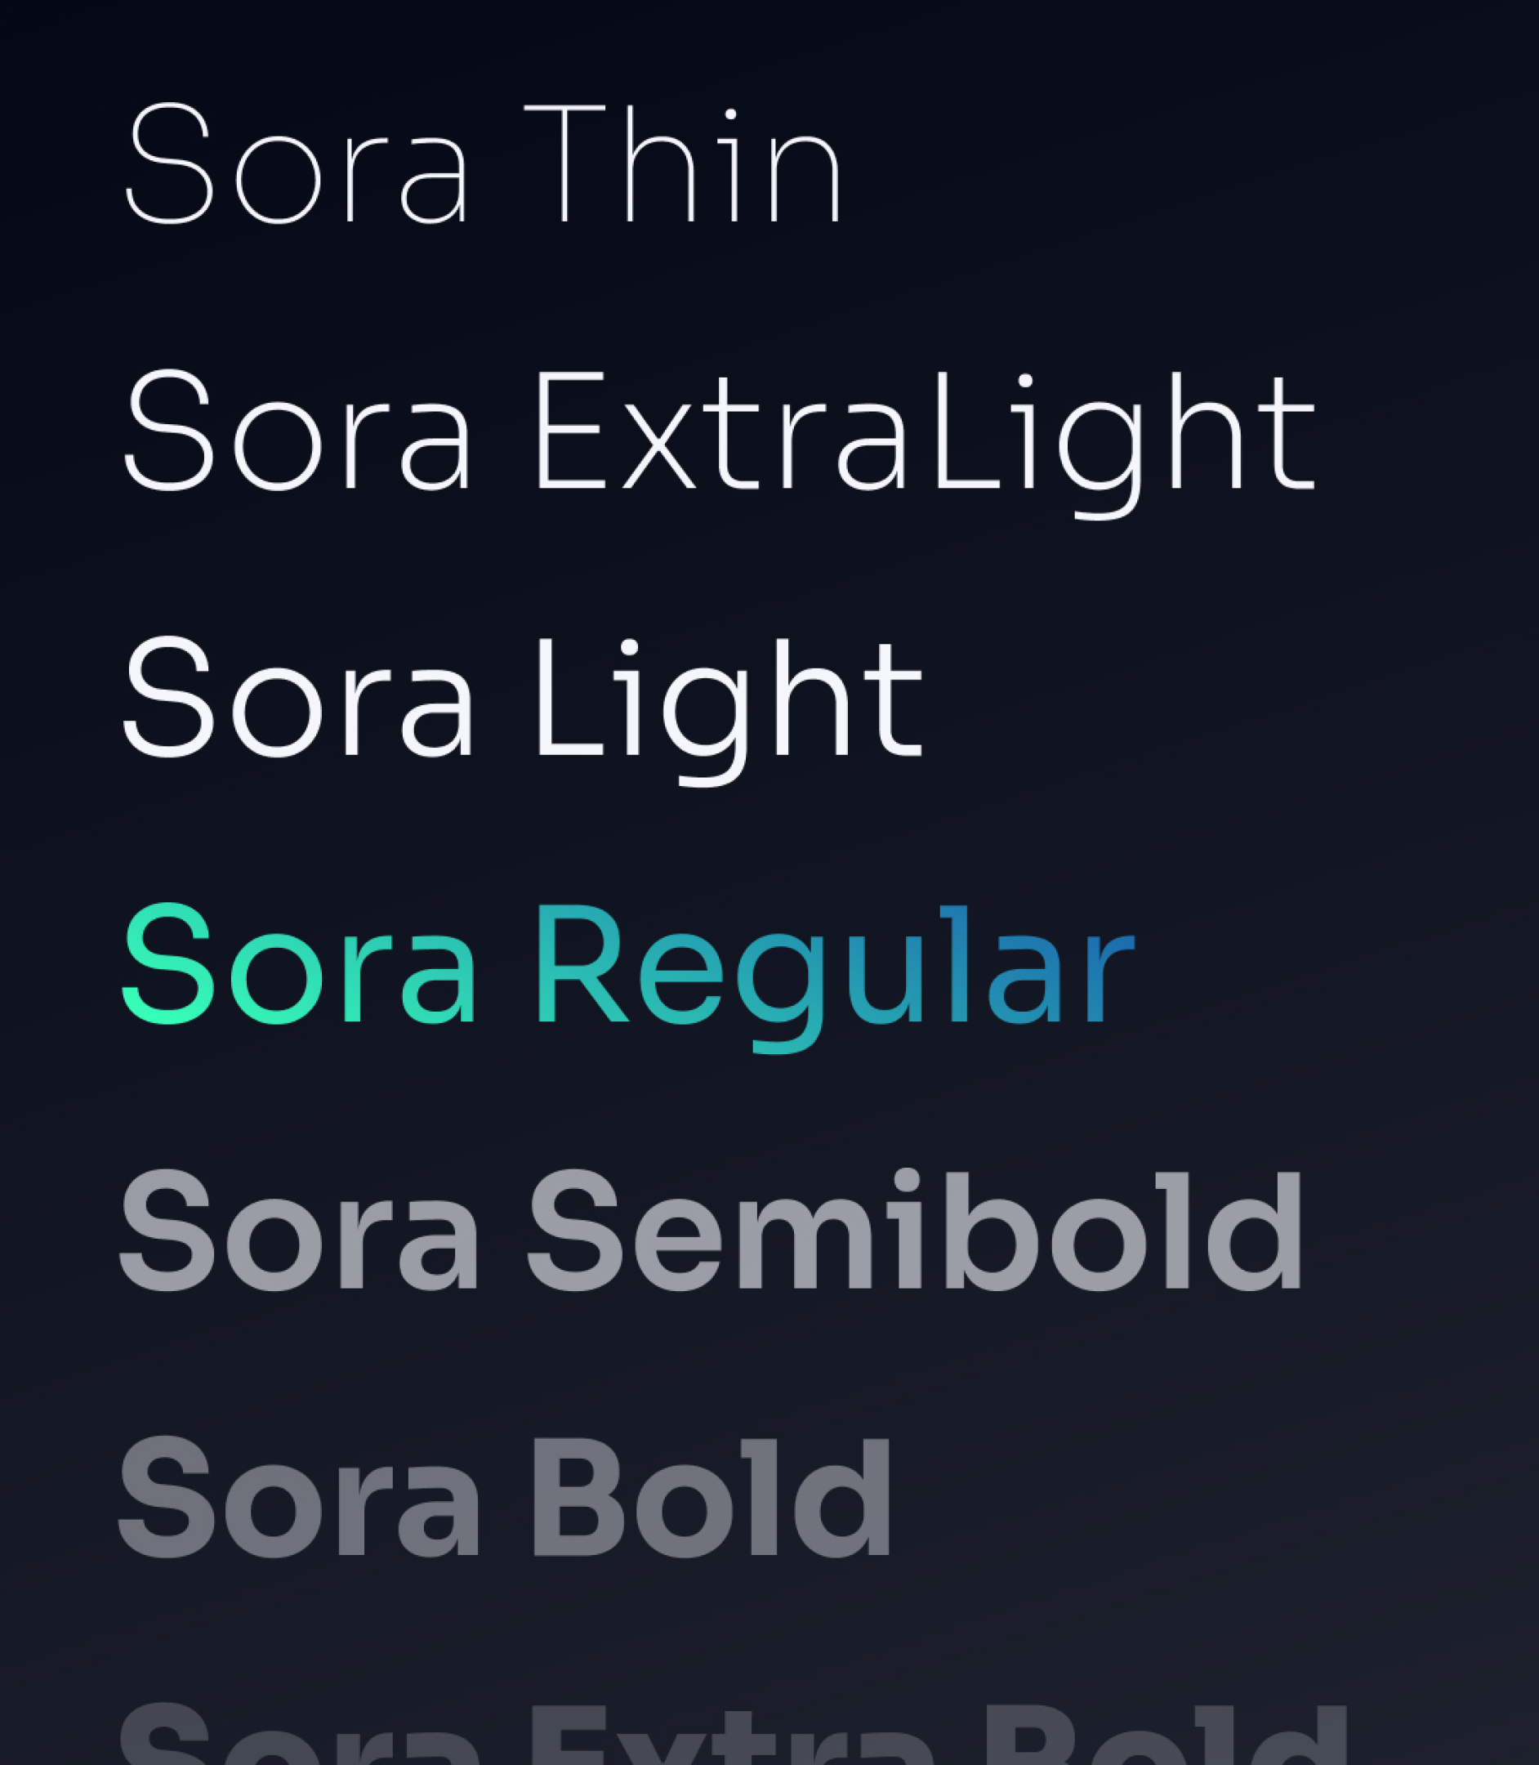Viewport: 1539px width, 1765px height.
Task: Choose the Sora ExtraLight option
Action: point(720,434)
